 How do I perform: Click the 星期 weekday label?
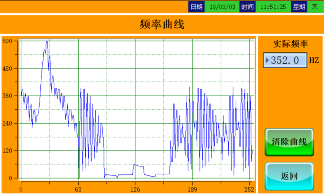click(299, 7)
